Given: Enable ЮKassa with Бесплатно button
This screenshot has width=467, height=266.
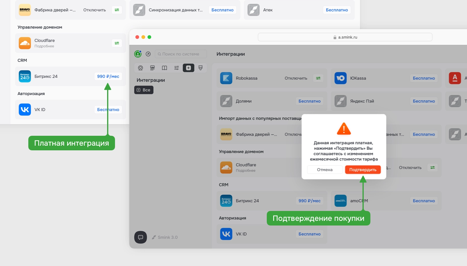Looking at the screenshot, I should click(424, 78).
